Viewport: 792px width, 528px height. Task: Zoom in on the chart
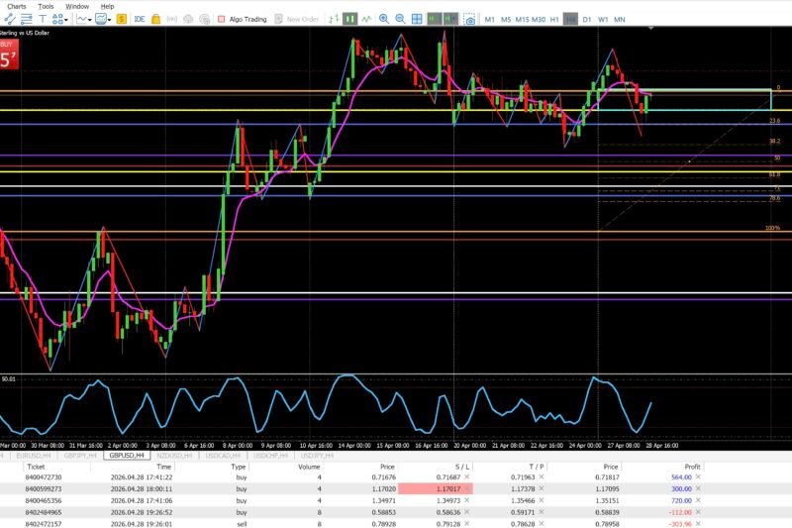384,19
